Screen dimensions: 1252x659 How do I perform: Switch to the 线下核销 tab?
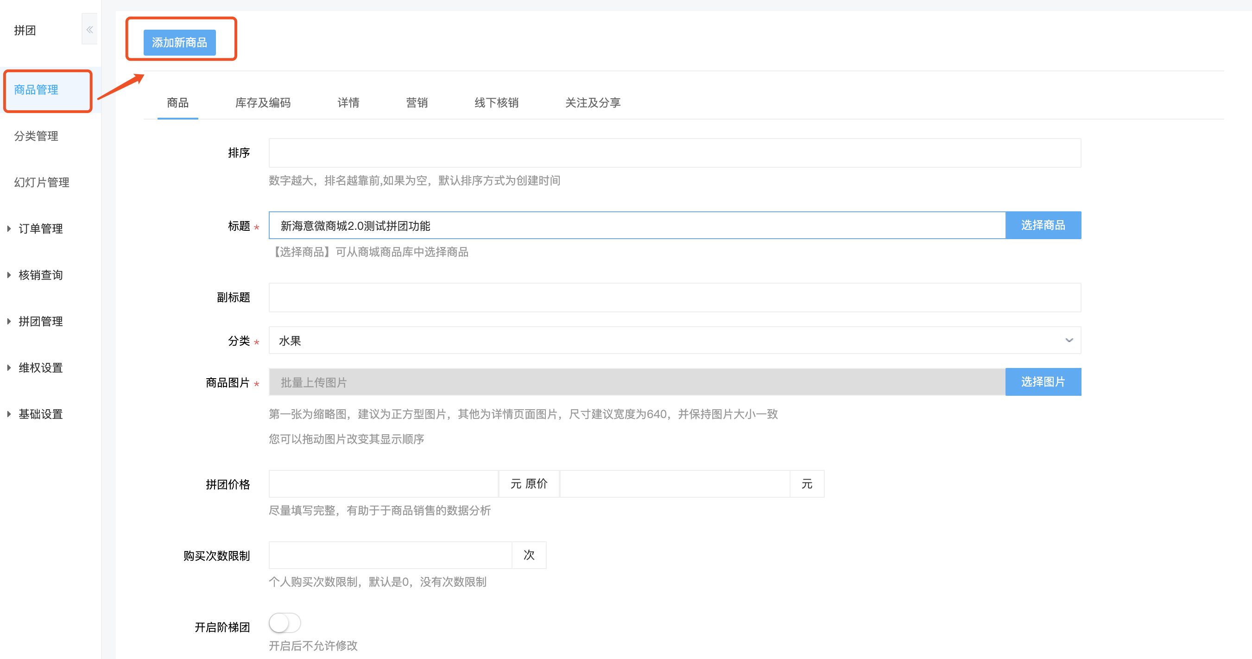pos(496,102)
